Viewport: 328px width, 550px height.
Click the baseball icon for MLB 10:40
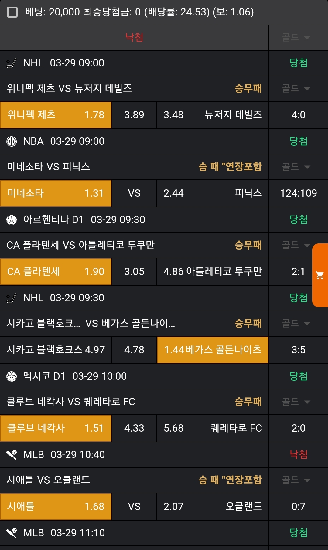pyautogui.click(x=12, y=455)
